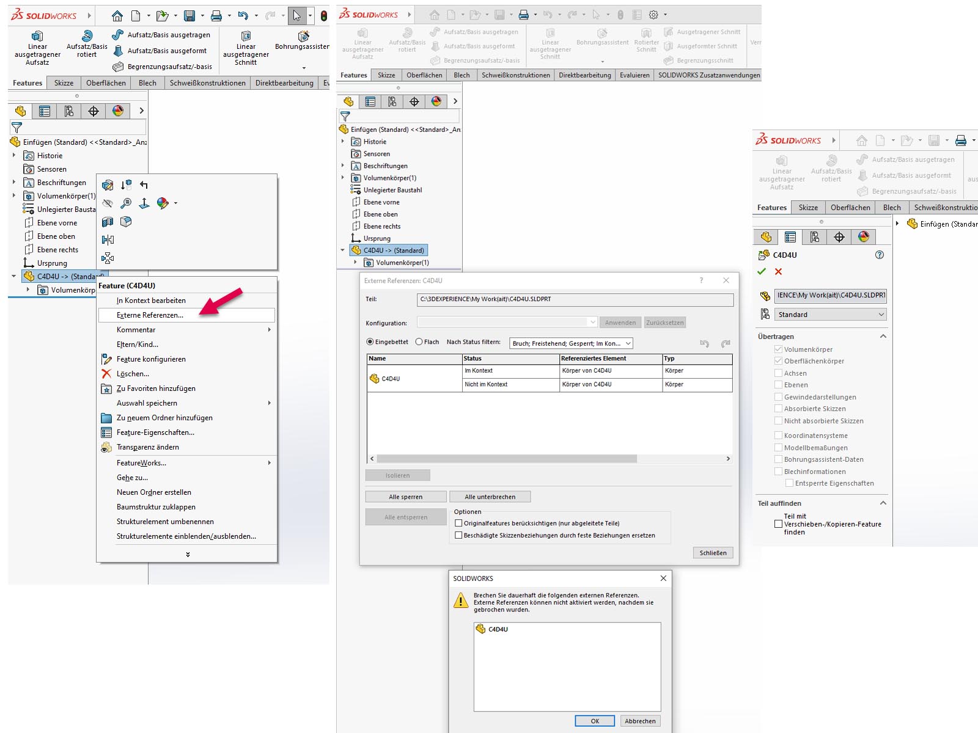Click Bohrungsassistent in left window ribbon
Viewport: 978px width, 733px height.
pyautogui.click(x=302, y=40)
